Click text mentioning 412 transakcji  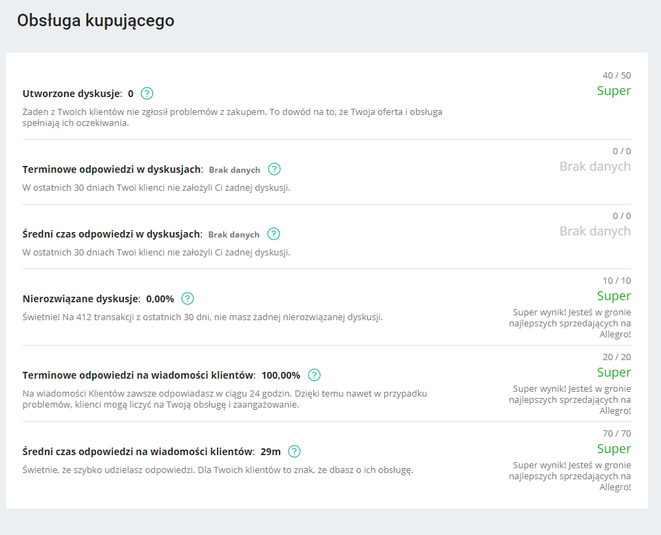coord(202,317)
